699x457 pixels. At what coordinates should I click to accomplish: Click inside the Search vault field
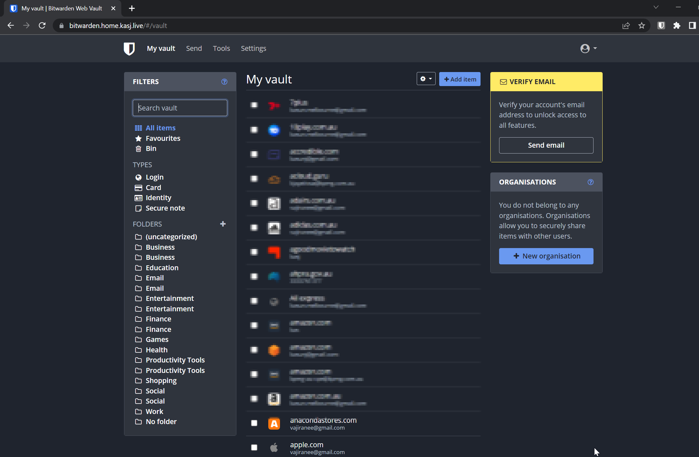(180, 108)
